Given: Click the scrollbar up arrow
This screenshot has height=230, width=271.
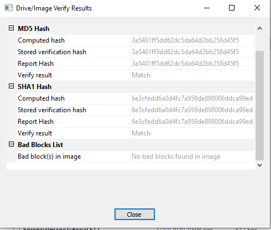Looking at the screenshot, I should point(259,28).
